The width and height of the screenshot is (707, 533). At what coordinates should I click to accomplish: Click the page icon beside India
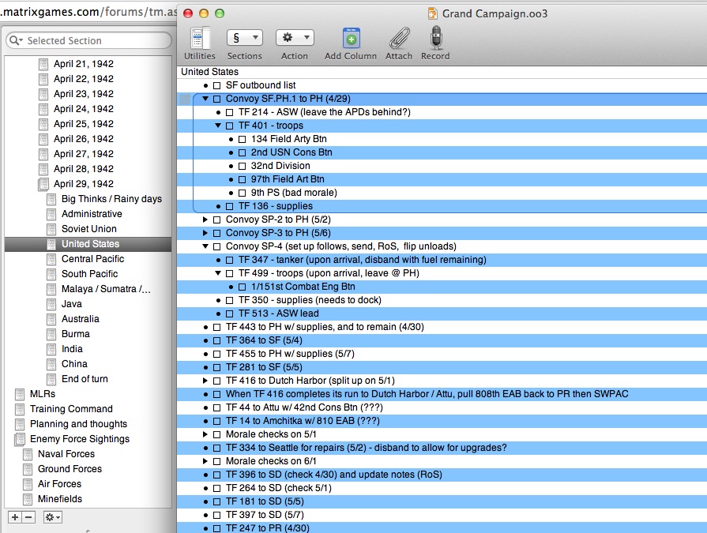coord(51,349)
